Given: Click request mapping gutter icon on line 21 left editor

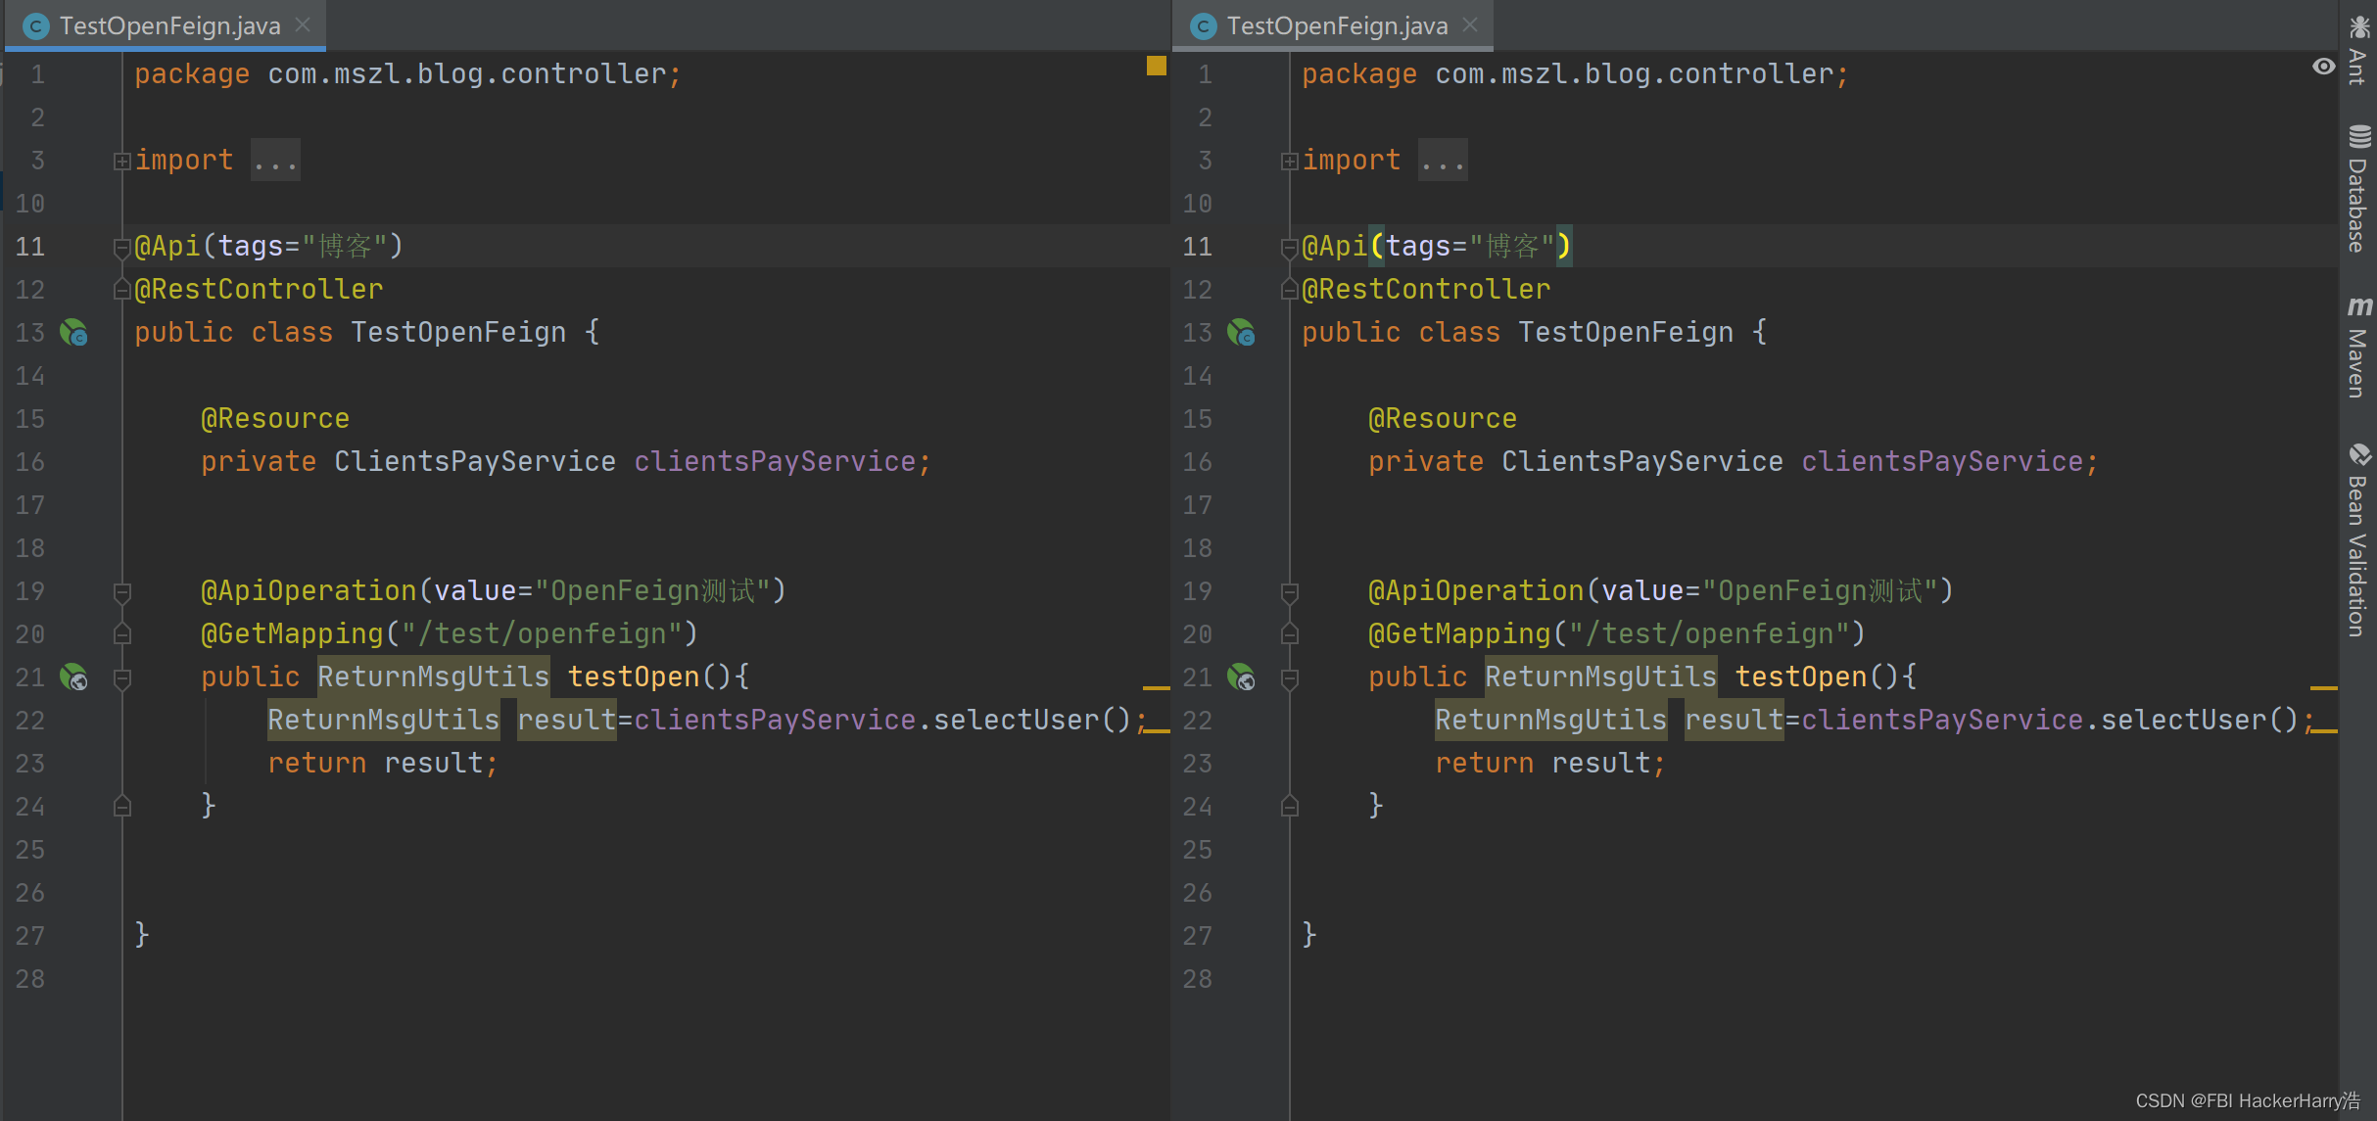Looking at the screenshot, I should (x=74, y=677).
